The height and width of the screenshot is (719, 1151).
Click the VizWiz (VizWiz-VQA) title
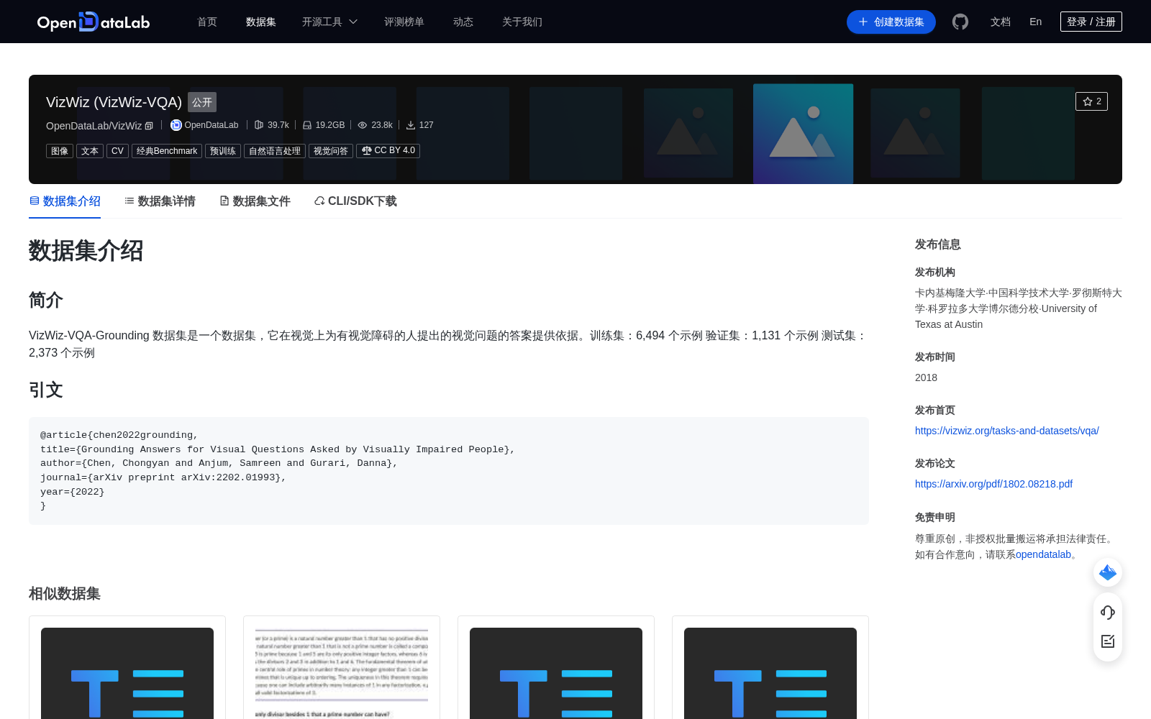coord(114,102)
